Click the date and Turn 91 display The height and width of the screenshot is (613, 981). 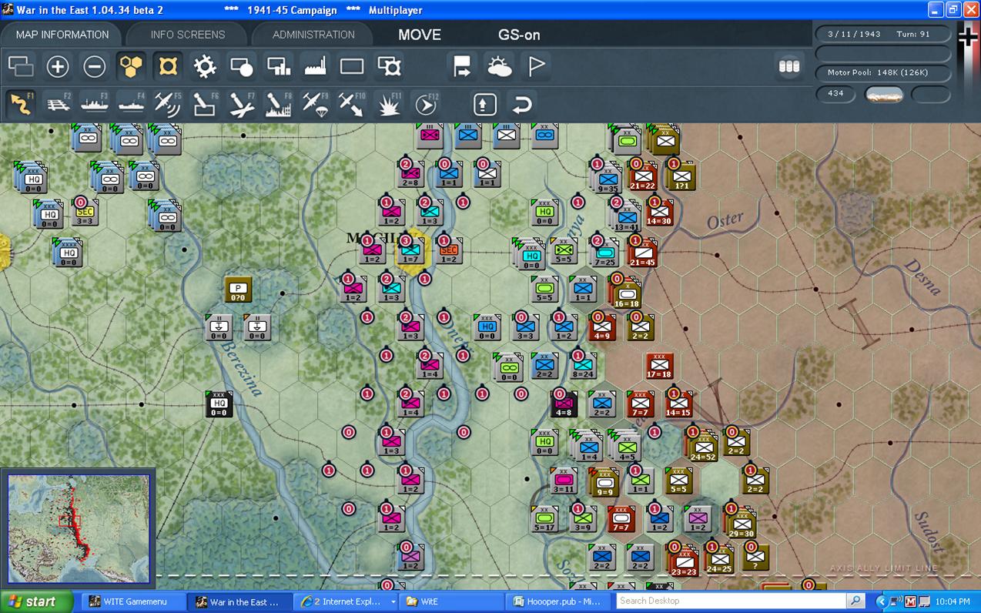[x=883, y=35]
